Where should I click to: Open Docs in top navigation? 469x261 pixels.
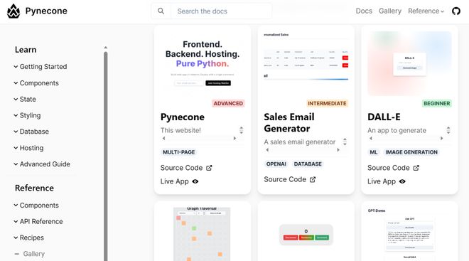(364, 11)
